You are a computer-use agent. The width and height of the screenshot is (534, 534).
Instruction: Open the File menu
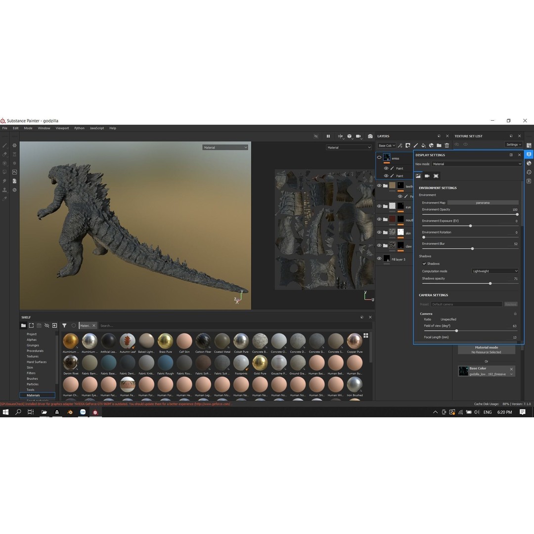[5, 128]
